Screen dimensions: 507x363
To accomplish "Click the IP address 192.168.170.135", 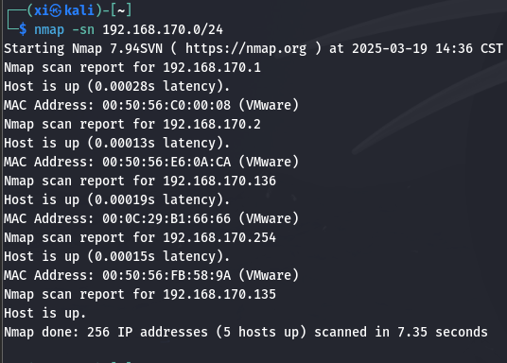I will pos(219,295).
